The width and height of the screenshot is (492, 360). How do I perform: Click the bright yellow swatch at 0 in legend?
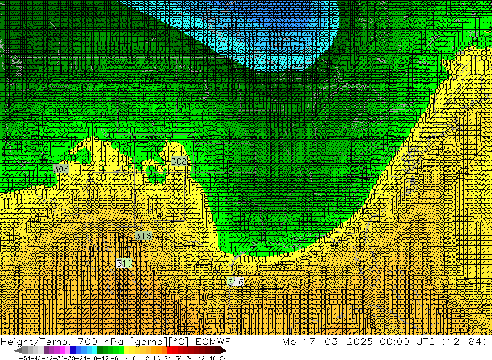[127, 350]
